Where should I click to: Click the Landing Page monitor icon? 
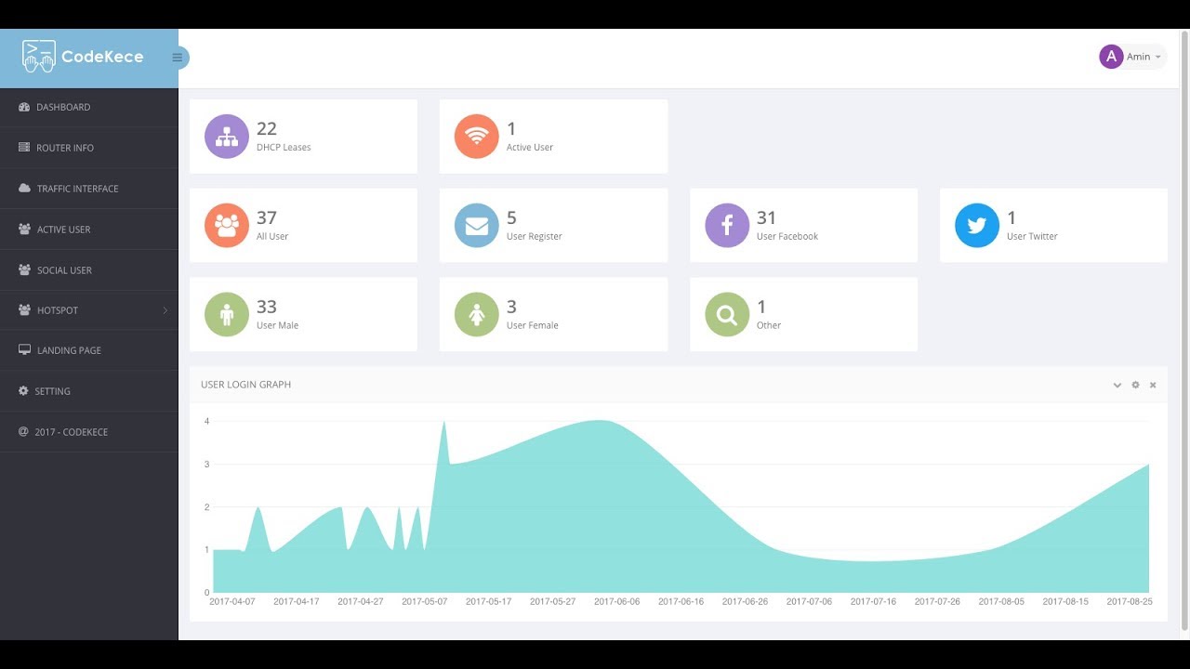[x=24, y=350]
